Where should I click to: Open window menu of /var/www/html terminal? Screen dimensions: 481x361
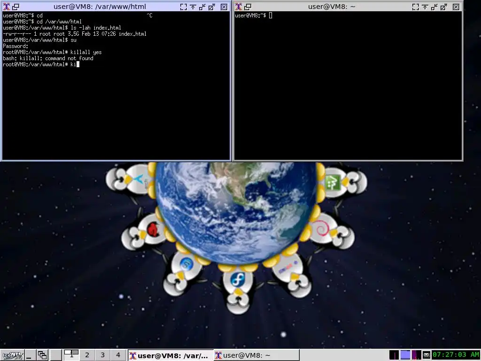(x=7, y=7)
